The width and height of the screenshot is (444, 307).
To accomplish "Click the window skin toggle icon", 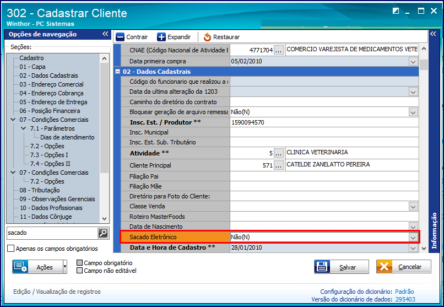I will [x=396, y=11].
